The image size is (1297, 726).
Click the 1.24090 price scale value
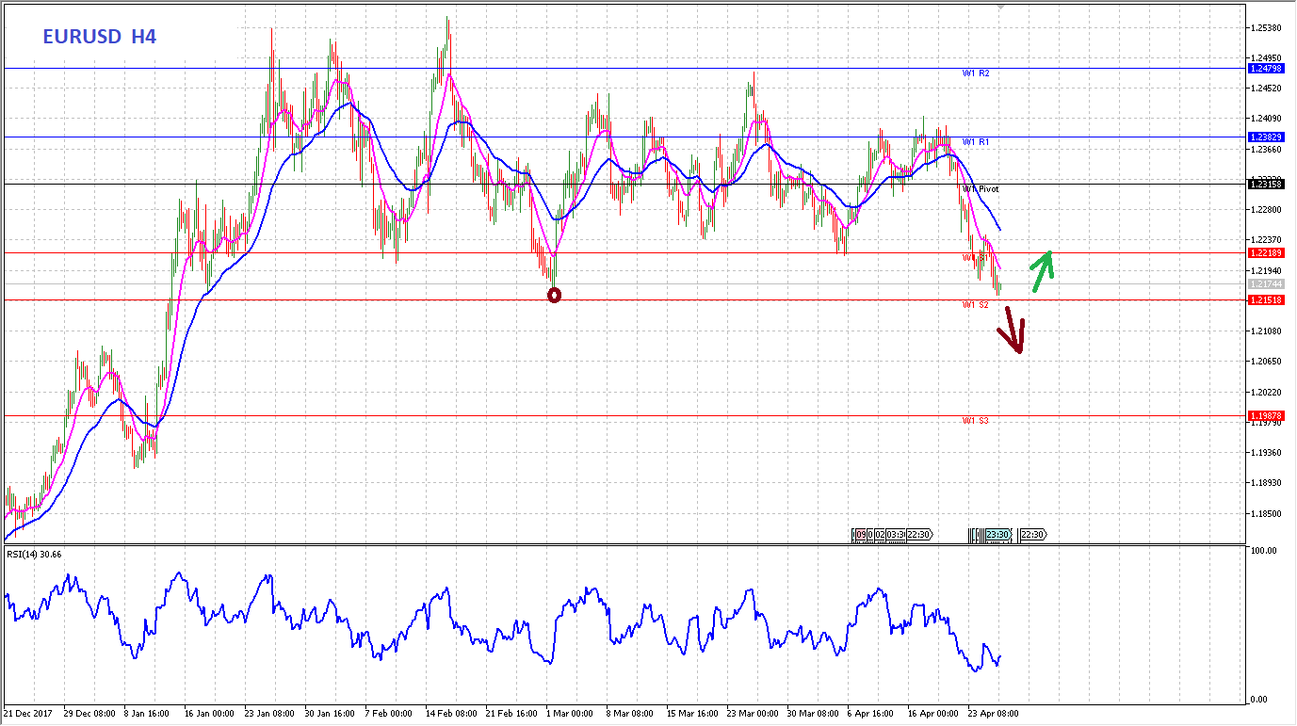click(x=1267, y=119)
